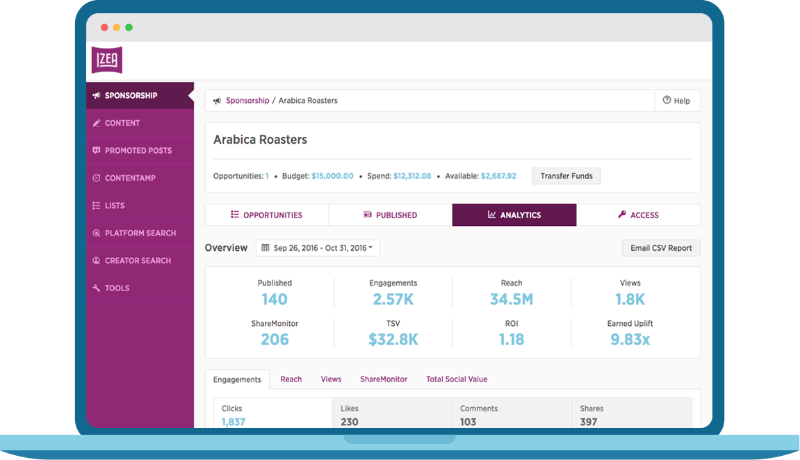Switch to the Total Social Value sub-tab
The height and width of the screenshot is (460, 800).
pyautogui.click(x=457, y=379)
